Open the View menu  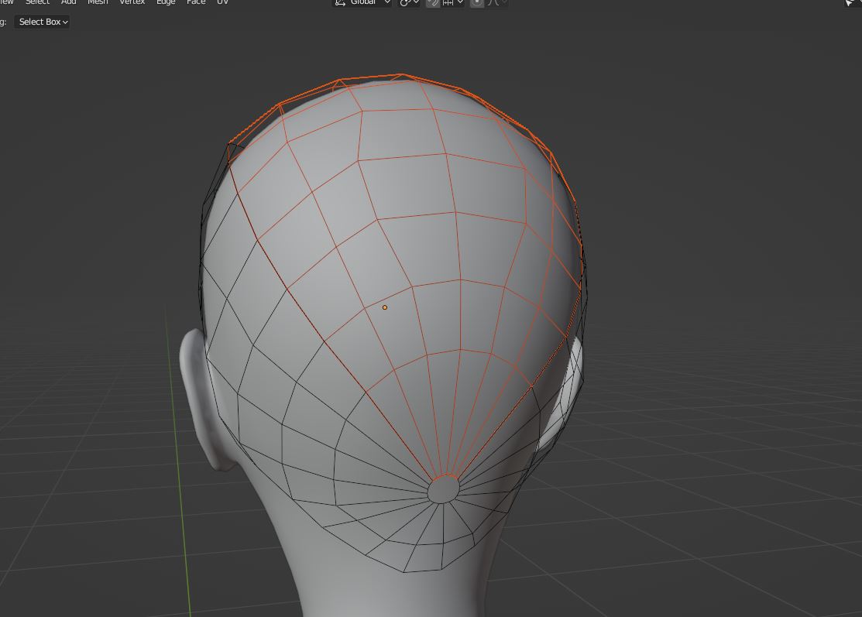(6, 2)
